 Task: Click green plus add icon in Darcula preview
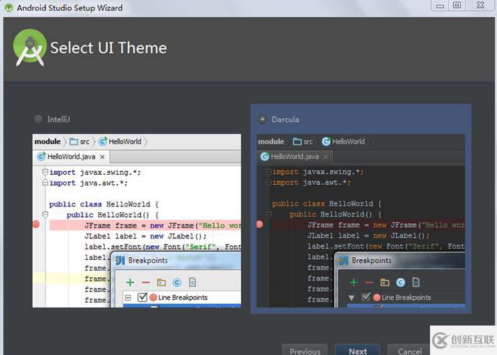pyautogui.click(x=354, y=283)
